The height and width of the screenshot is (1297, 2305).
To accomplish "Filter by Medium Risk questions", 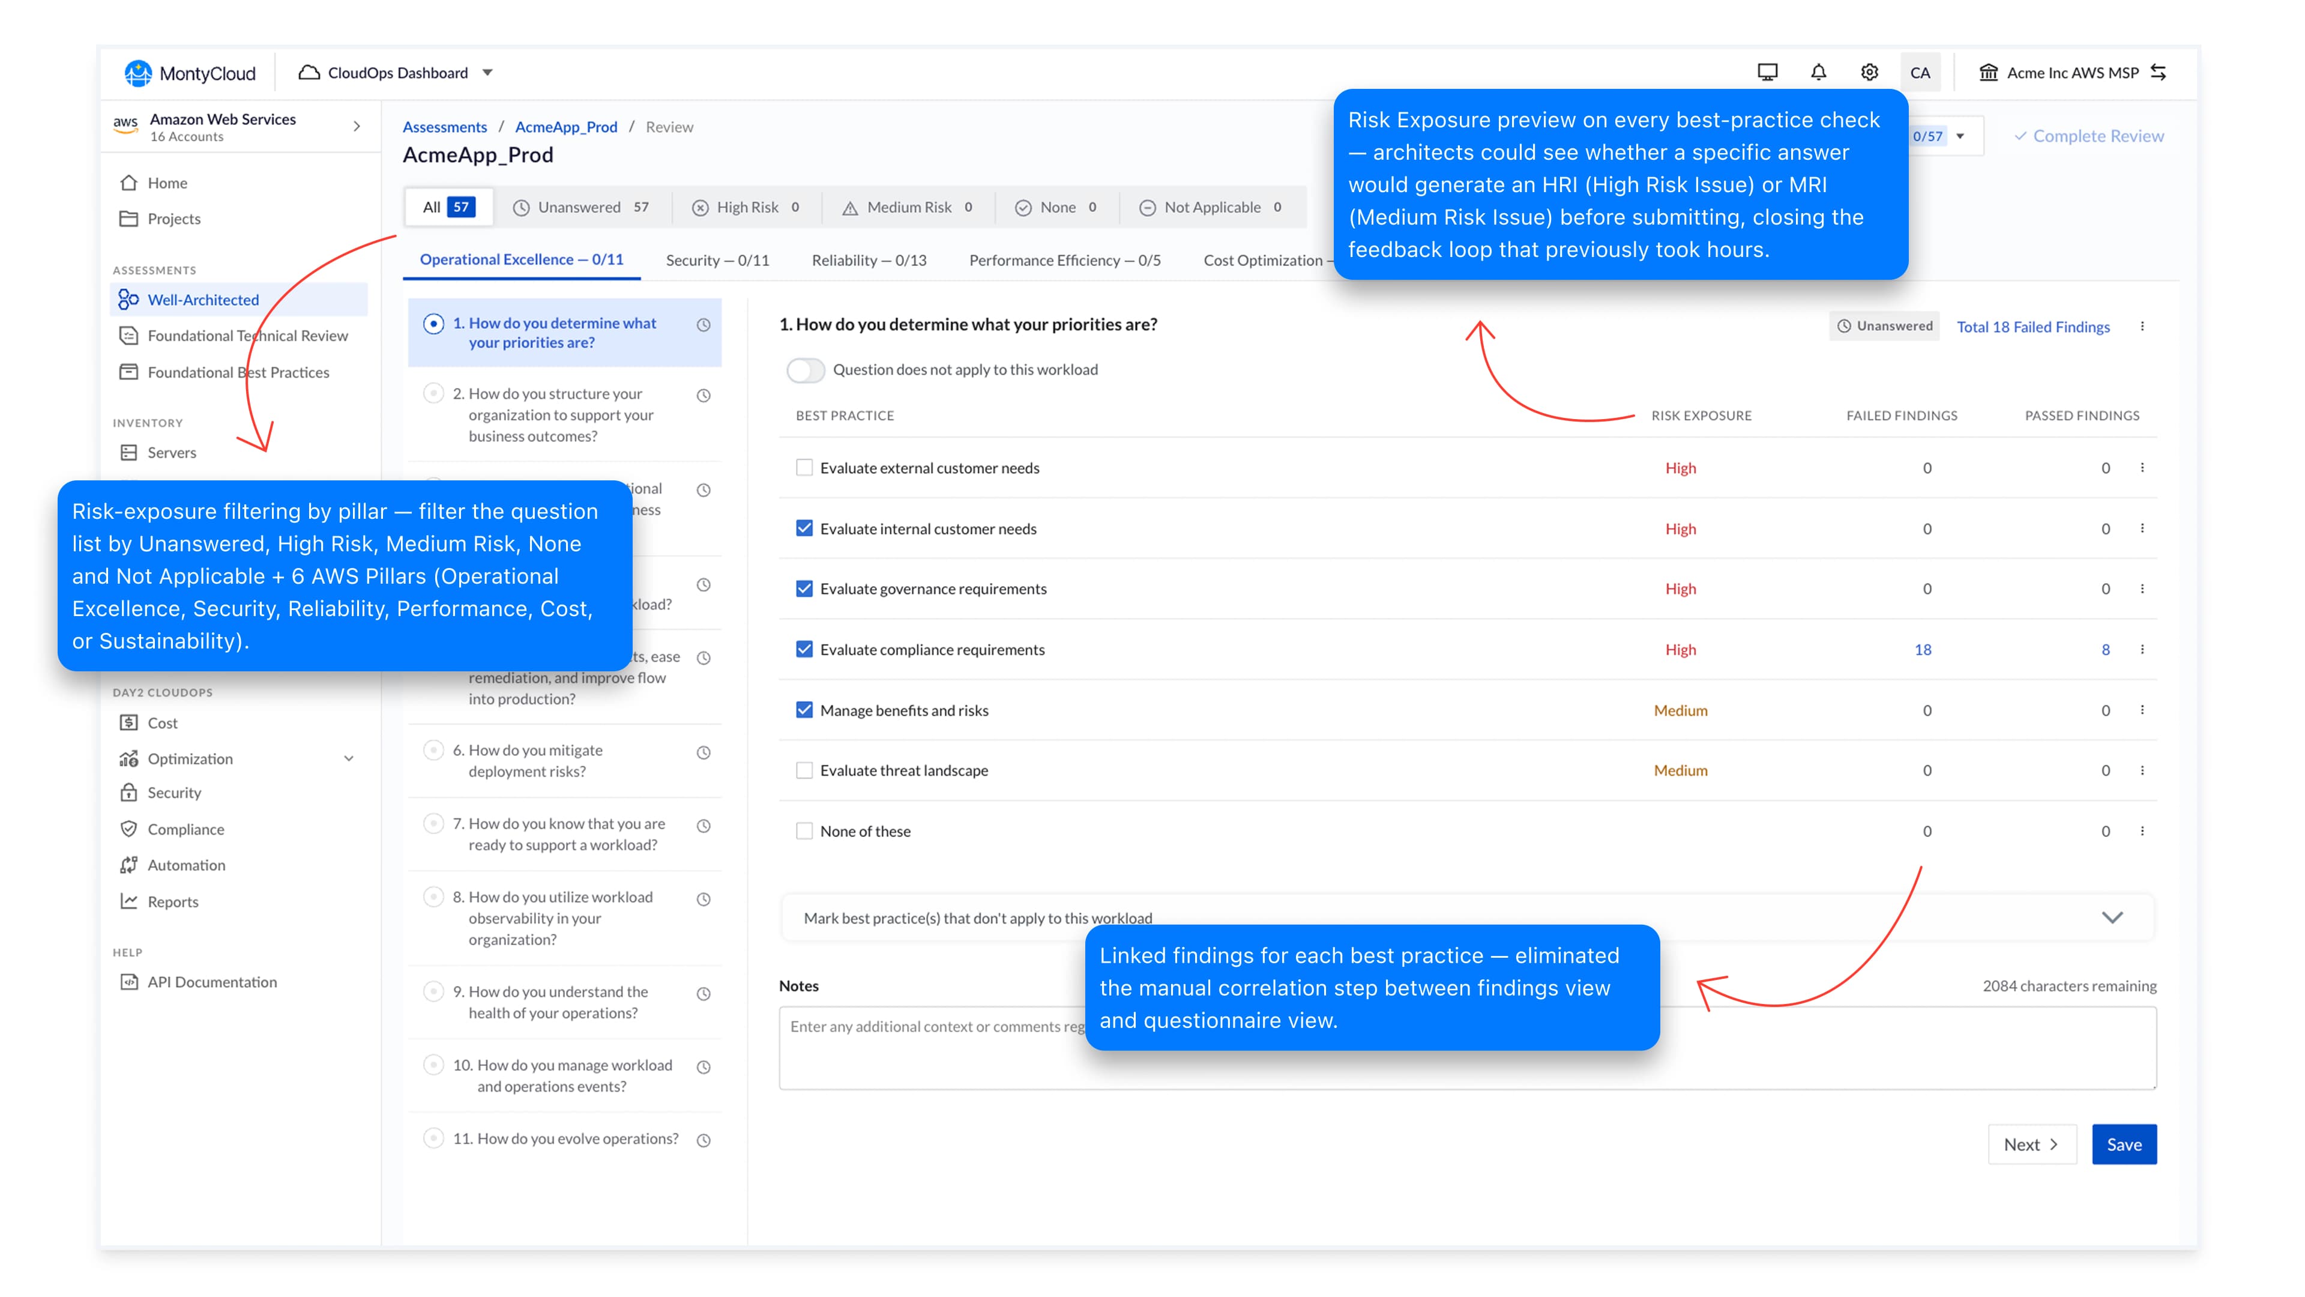I will (x=908, y=207).
